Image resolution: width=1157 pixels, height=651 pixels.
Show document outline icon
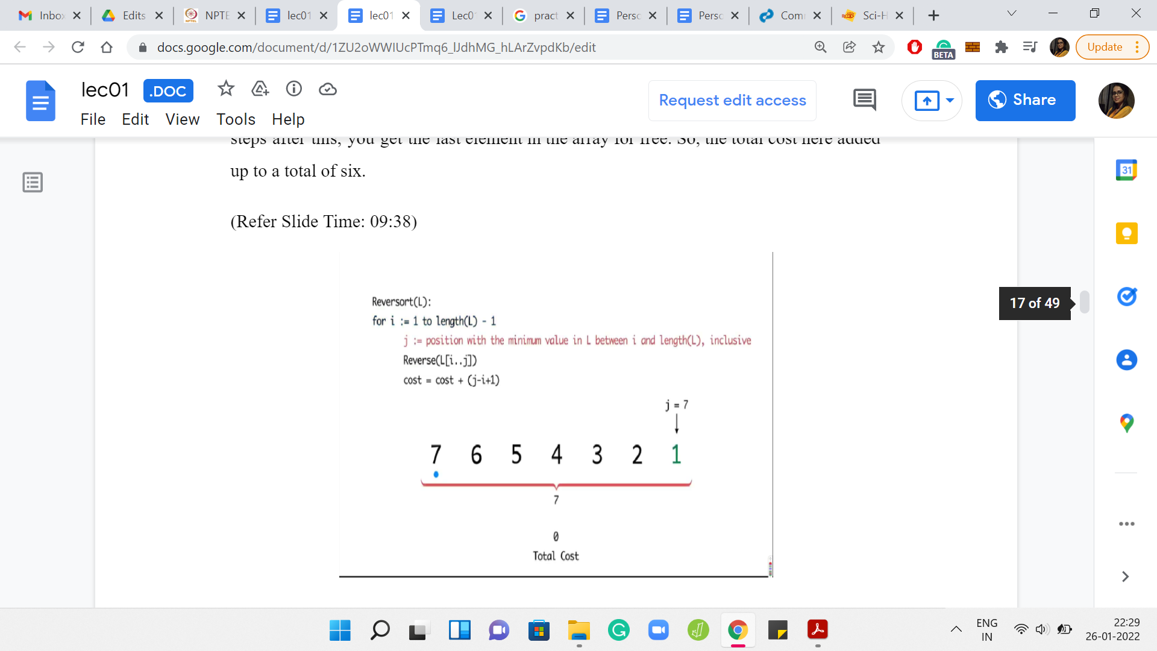tap(33, 182)
